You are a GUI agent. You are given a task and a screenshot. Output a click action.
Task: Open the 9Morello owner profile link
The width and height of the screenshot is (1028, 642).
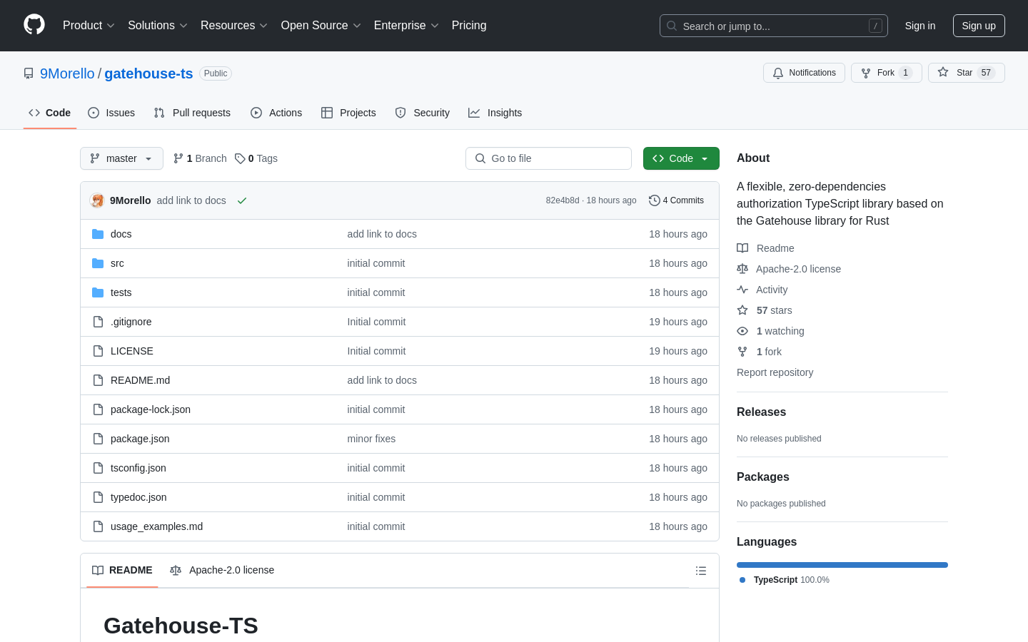[67, 73]
